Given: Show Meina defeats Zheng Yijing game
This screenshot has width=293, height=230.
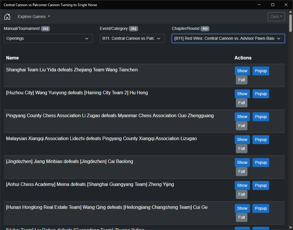Looking at the screenshot, I should coord(242,186).
